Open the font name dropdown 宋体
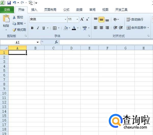This screenshot has height=135, width=153. coord(65,19)
